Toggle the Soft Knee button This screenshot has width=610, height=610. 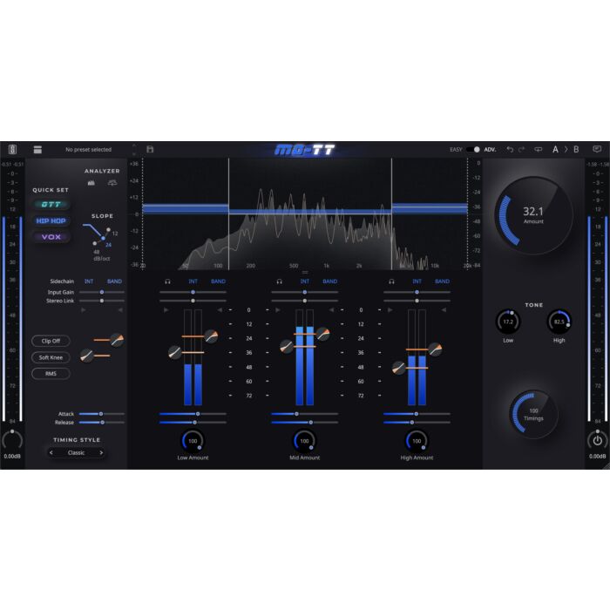51,357
